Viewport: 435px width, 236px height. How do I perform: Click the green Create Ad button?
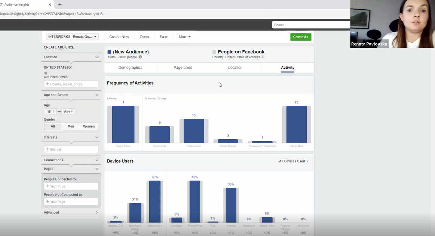click(x=300, y=37)
